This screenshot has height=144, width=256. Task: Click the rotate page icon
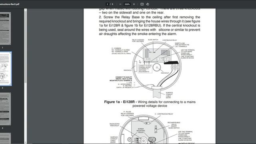coord(148,4)
